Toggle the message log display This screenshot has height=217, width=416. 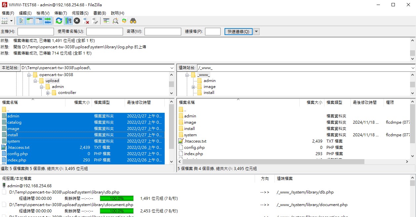pos(21,21)
